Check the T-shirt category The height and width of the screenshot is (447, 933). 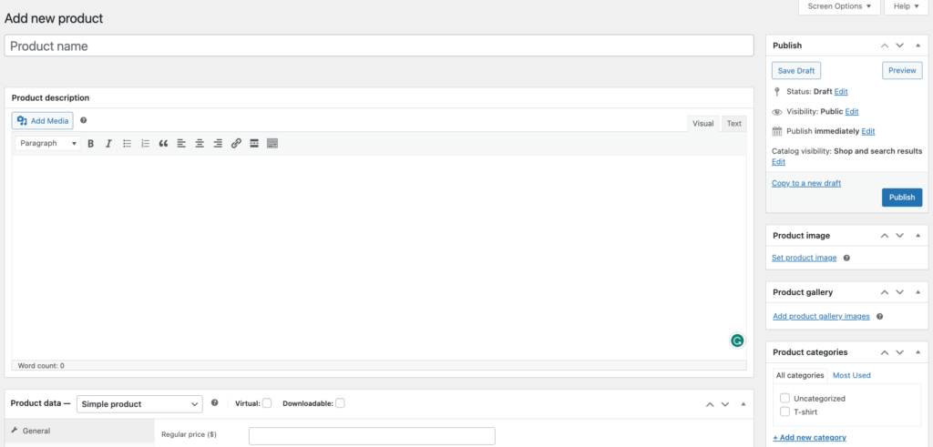[784, 411]
